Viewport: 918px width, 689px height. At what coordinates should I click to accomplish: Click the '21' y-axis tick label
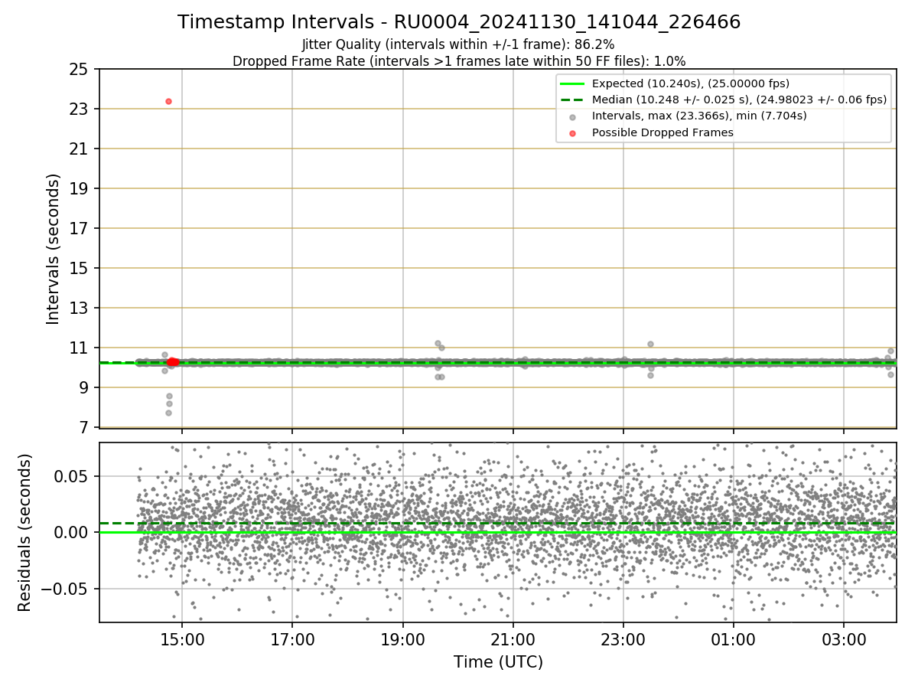(x=79, y=149)
